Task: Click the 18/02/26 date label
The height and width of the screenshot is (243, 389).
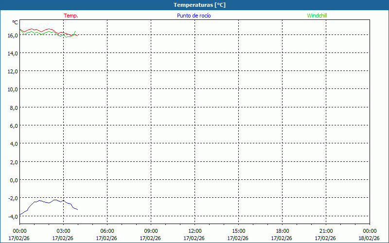Action: [369, 238]
